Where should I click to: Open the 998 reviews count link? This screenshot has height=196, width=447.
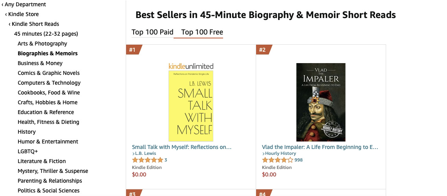coord(299,160)
